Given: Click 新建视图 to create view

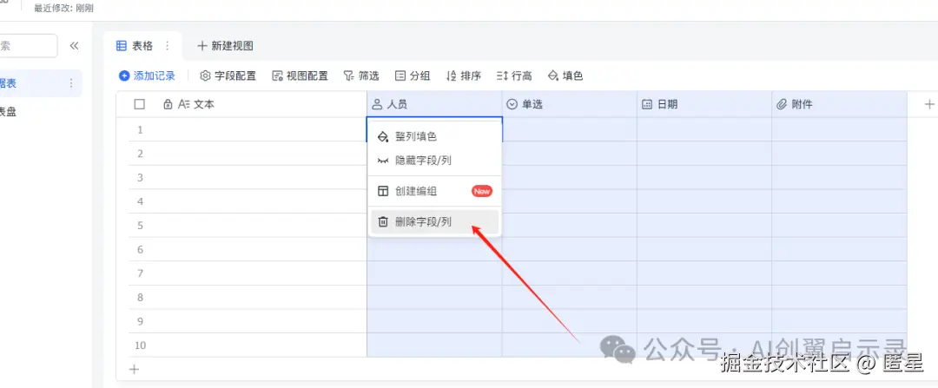Looking at the screenshot, I should coord(226,45).
